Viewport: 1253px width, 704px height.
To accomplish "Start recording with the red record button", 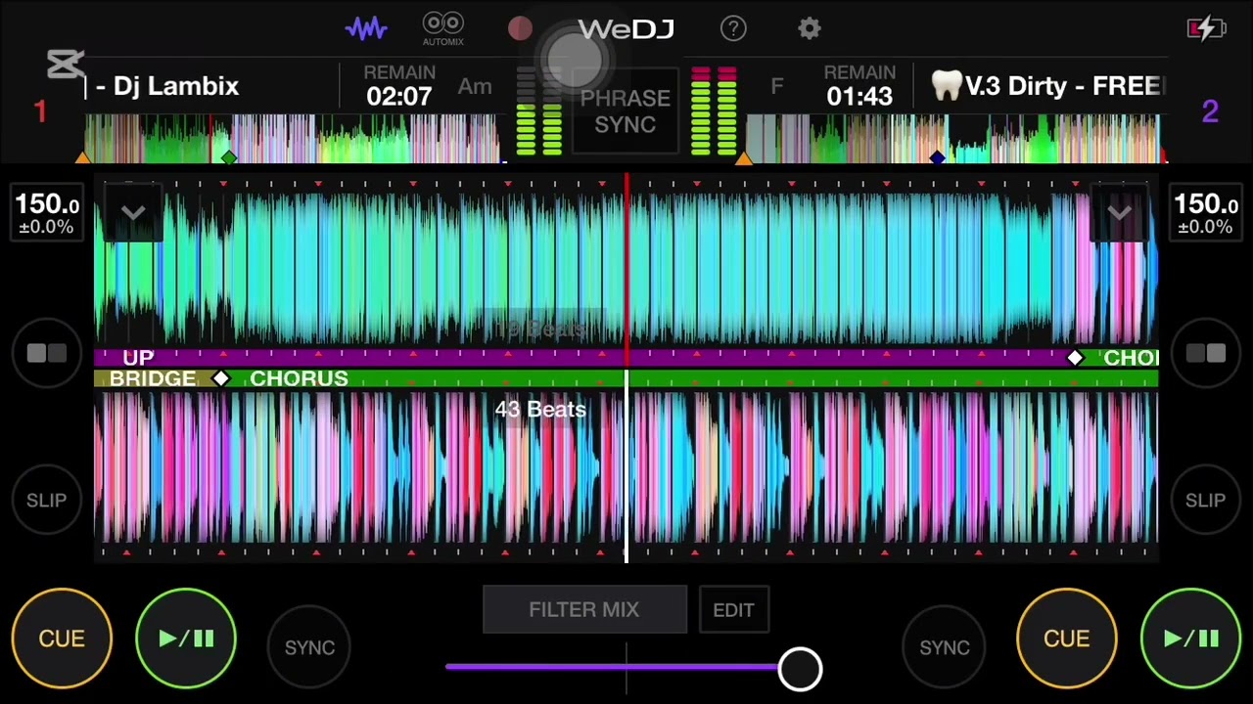I will tap(520, 28).
